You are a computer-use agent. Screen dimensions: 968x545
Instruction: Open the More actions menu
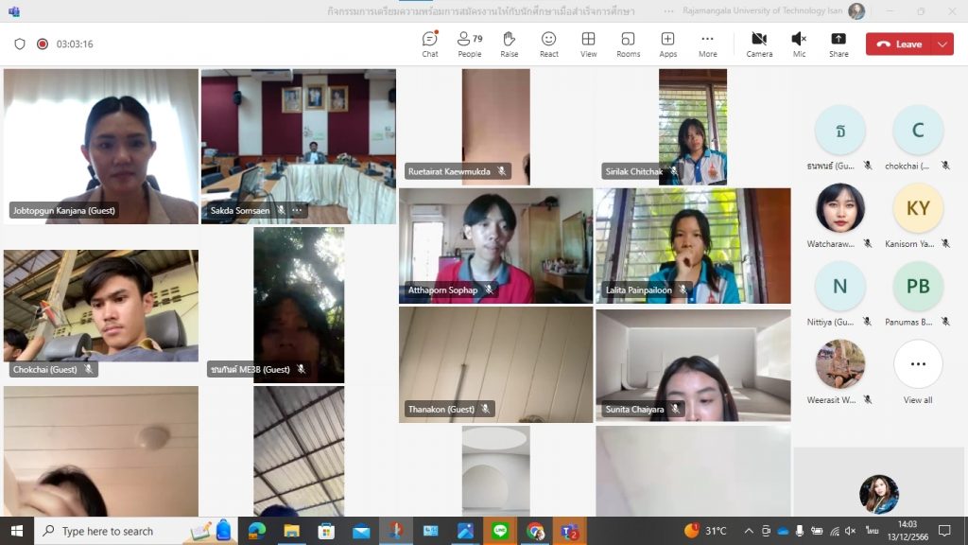point(707,44)
